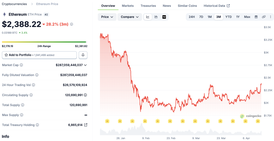274x141 pixels.
Task: Go to Cryptocurrencies breadcrumb link
Action: (14, 4)
